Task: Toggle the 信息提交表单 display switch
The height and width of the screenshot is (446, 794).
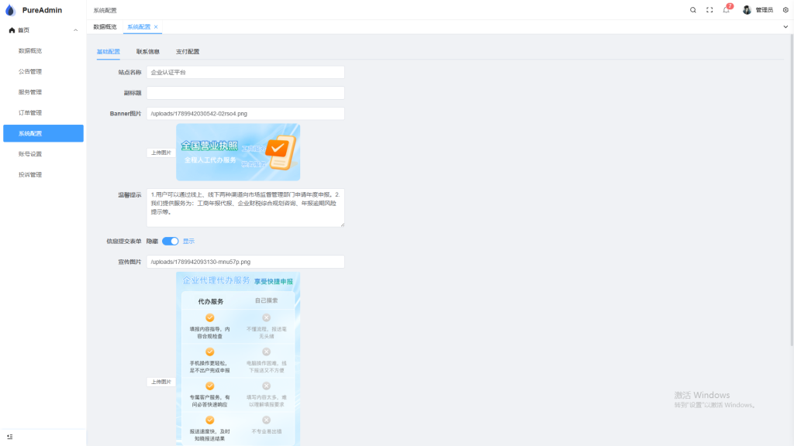Action: (170, 242)
